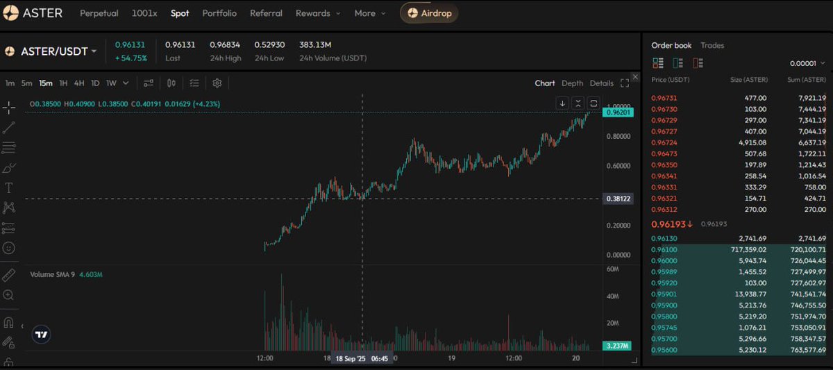Select the 5m timeframe
Viewport: 833px width, 370px height.
(26, 83)
